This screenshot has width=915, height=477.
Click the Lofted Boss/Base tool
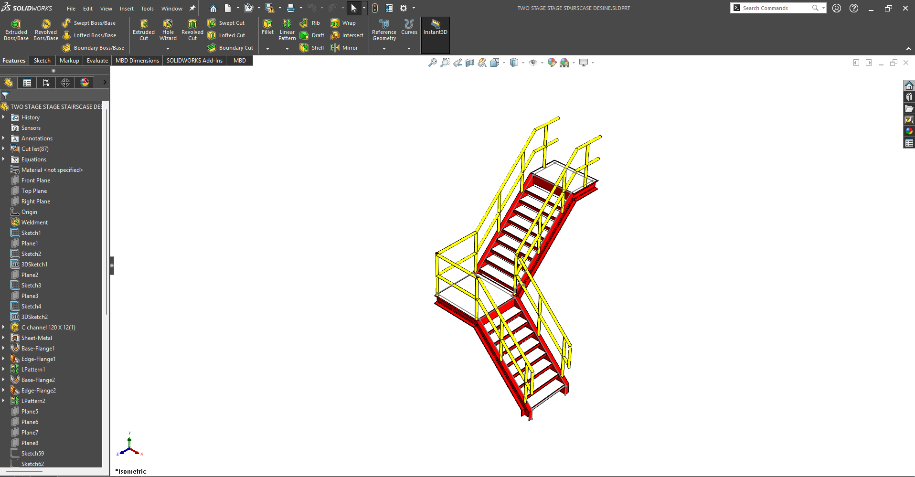tap(89, 35)
